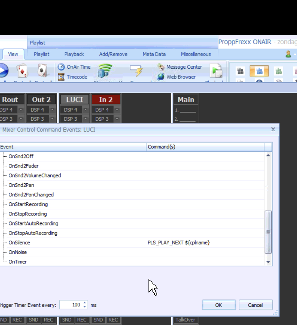Open the Meta Data ribbon tab
The height and width of the screenshot is (325, 297).
coord(154,54)
